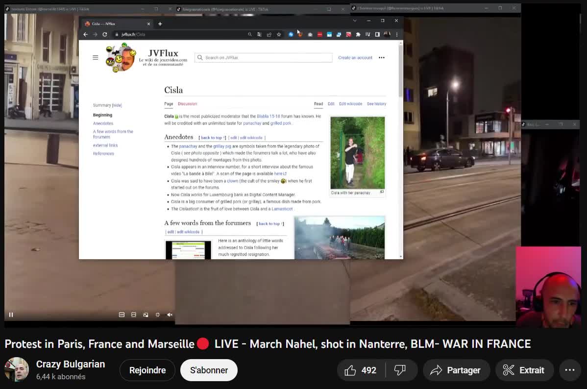The image size is (587, 389).
Task: Unmute the muted TikTok stream
Action: click(170, 315)
